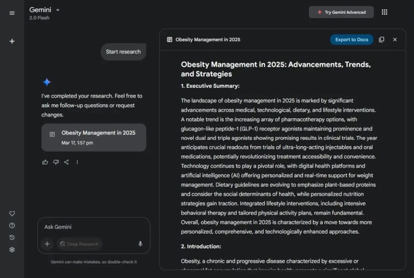
Task: View recent activity history icon
Action: [x=12, y=238]
